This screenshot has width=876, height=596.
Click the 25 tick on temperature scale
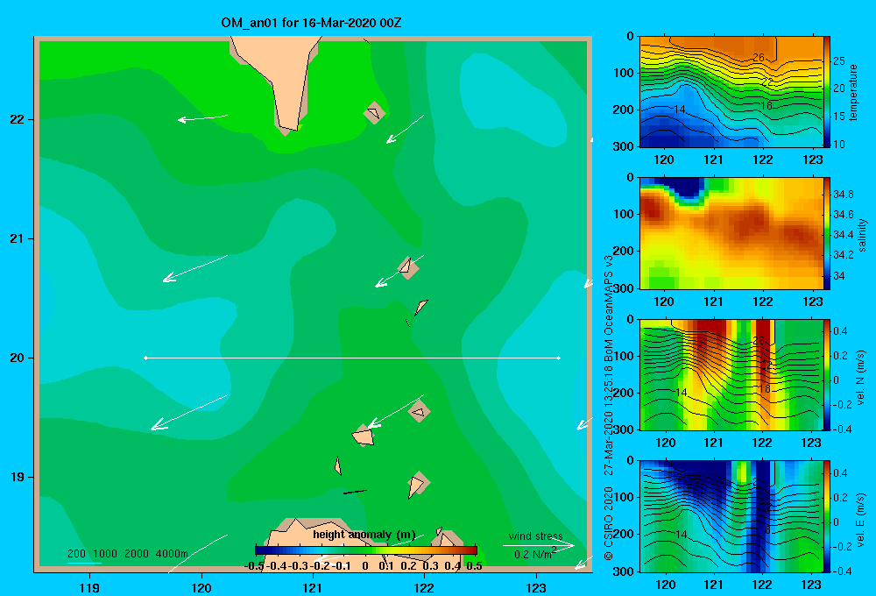[x=838, y=61]
